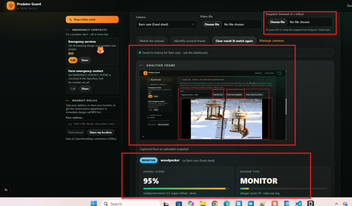The width and height of the screenshot is (352, 206).
Task: Click 'nvidia/nemotron-3.5-super-vl:free · done' text
Action: pos(170,193)
